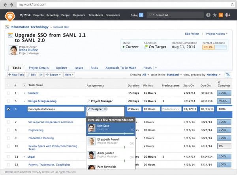The image size is (237, 175).
Task: Expand the Concept task group
Action: click(x=24, y=93)
